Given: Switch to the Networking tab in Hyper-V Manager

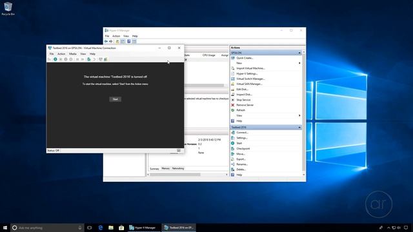Looking at the screenshot, I should click(x=178, y=169).
